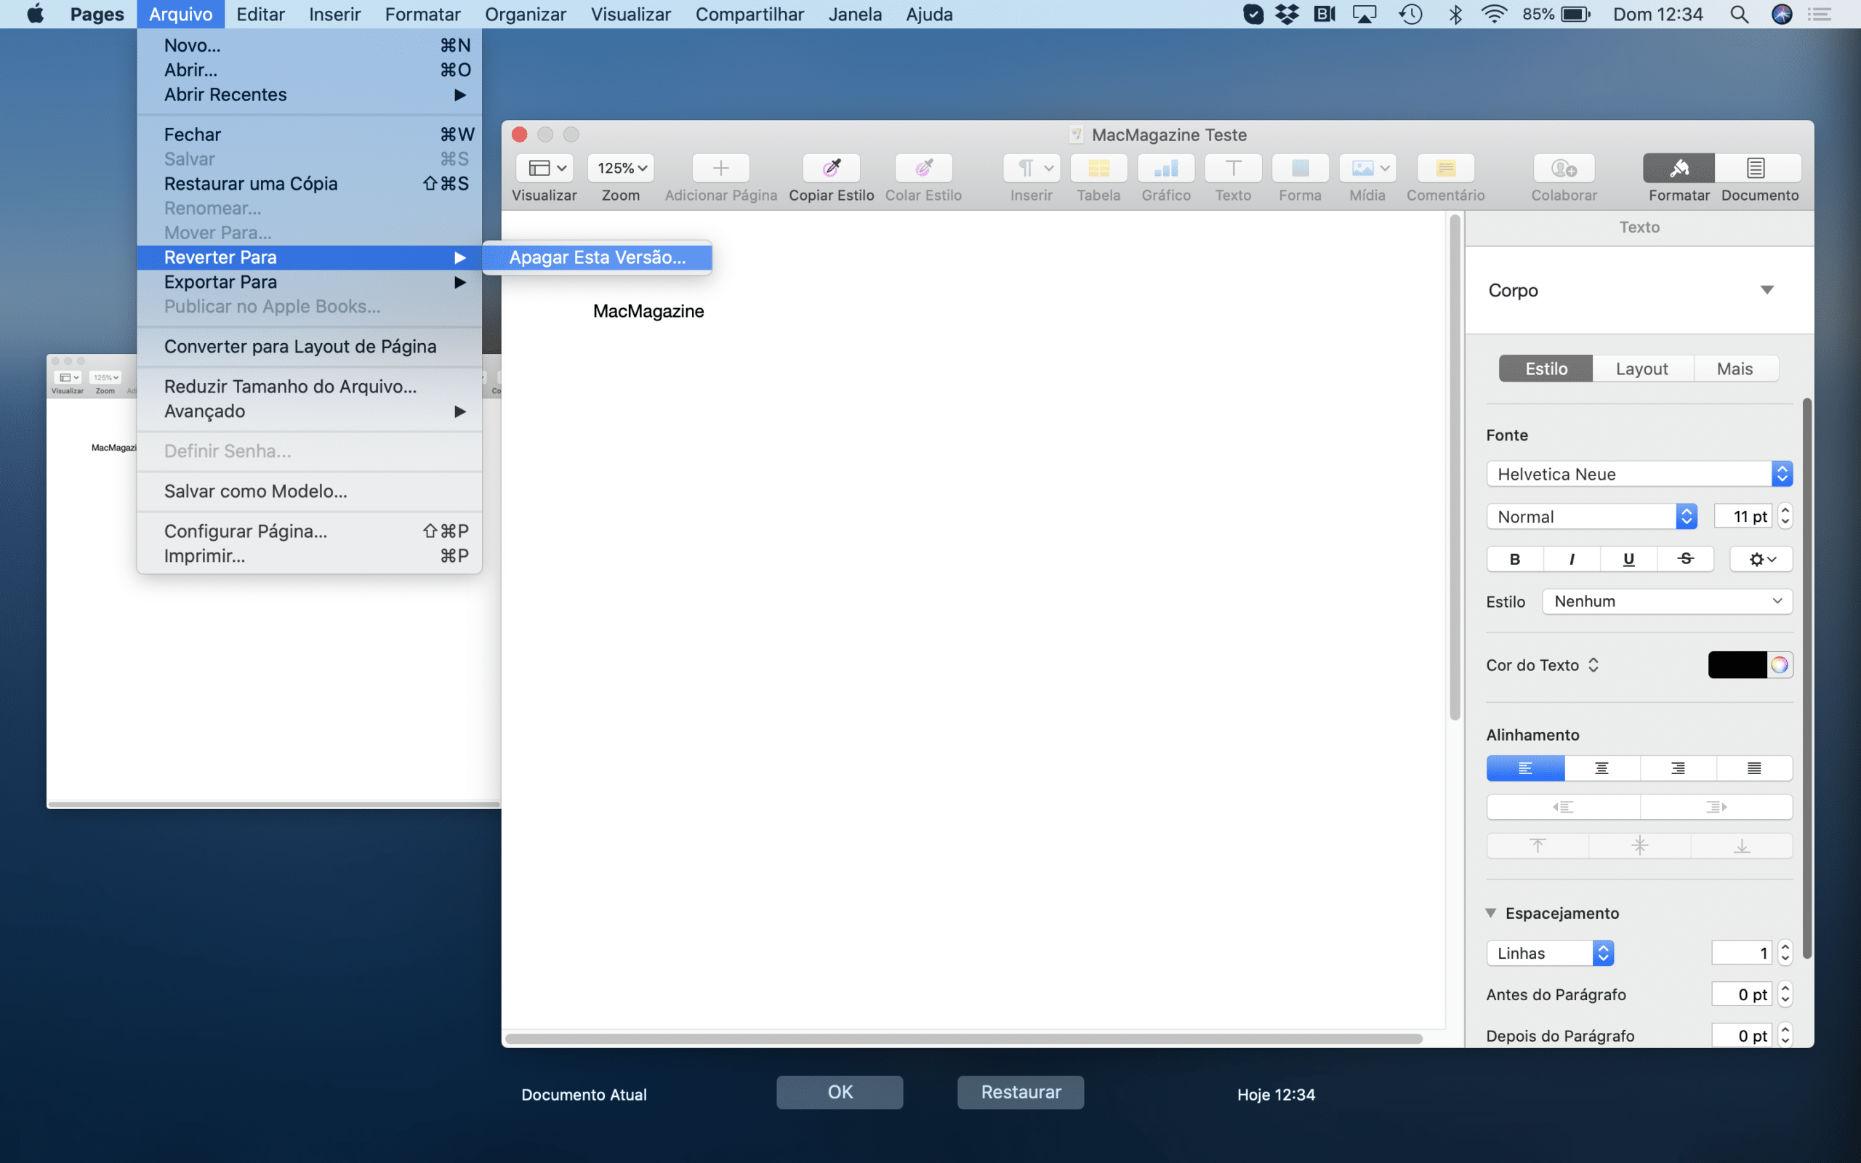
Task: Click the Copiar Estilo eyedropper icon
Action: (832, 168)
